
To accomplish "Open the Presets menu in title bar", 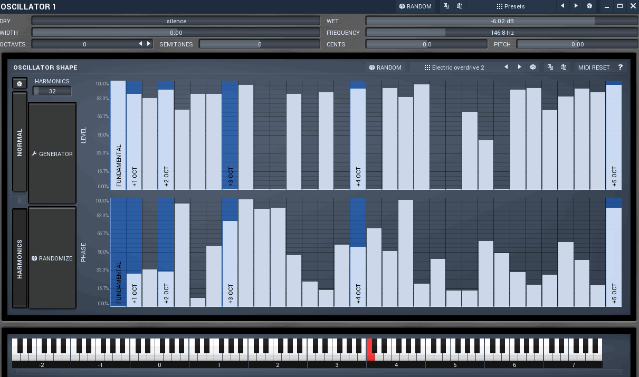I will click(x=510, y=6).
